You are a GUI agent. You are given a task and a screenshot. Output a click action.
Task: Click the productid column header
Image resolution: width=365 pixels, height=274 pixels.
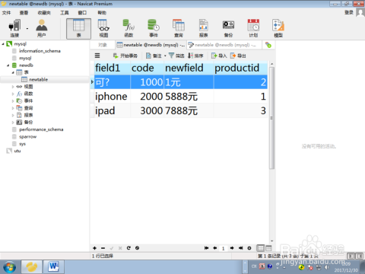[x=240, y=68]
